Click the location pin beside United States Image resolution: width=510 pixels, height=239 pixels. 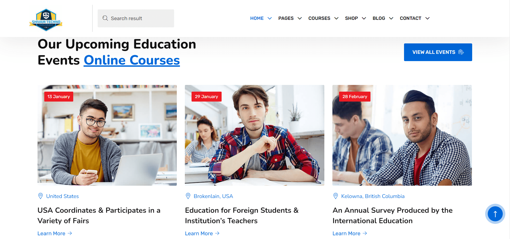tap(41, 196)
